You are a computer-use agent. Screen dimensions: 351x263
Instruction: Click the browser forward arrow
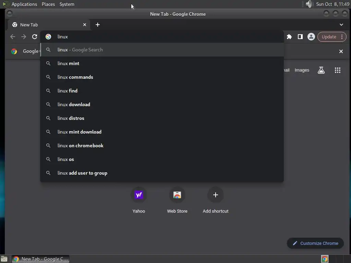[24, 37]
